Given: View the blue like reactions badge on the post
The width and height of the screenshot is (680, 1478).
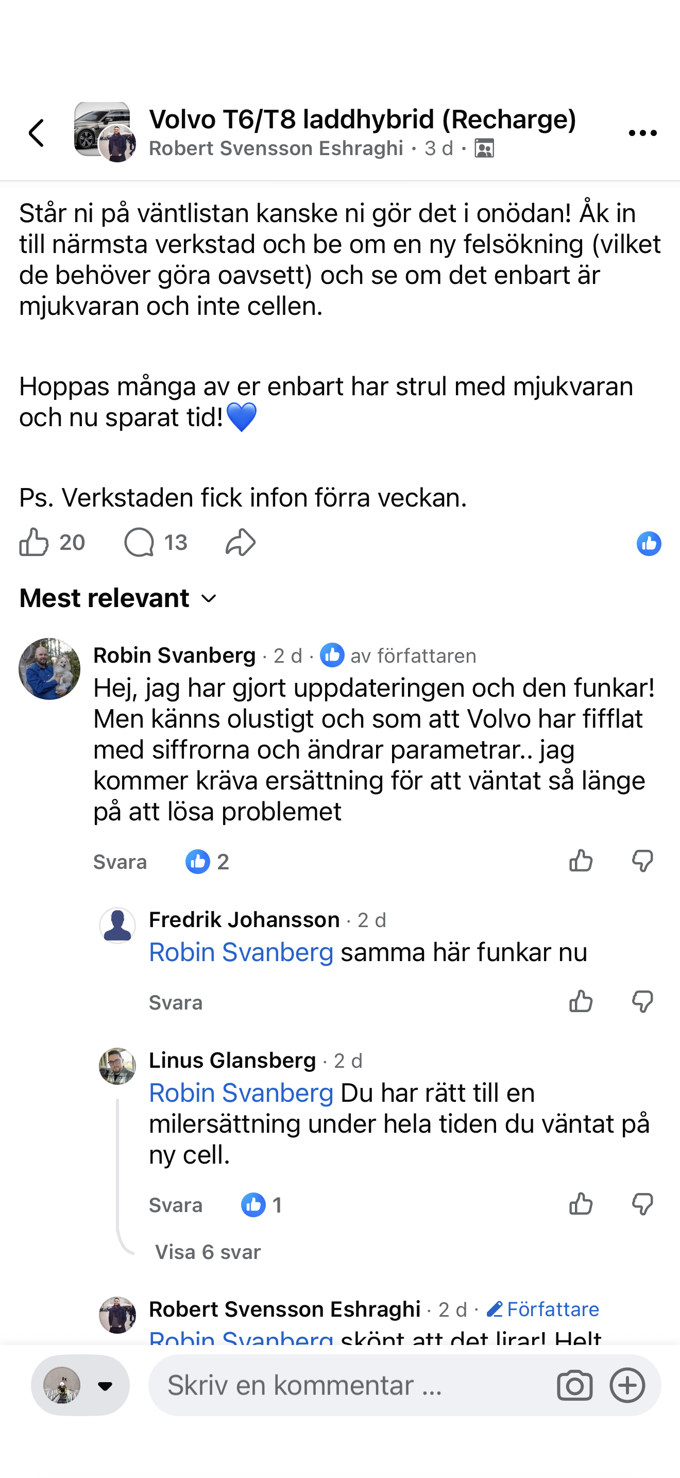Looking at the screenshot, I should [x=649, y=543].
